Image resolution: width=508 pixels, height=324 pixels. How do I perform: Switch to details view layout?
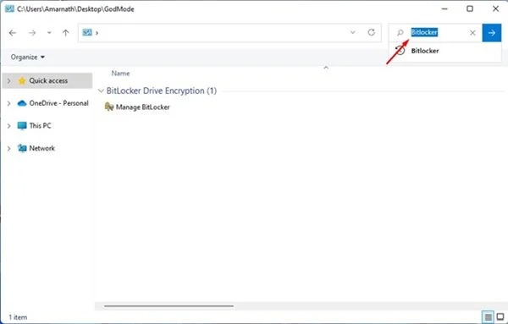pyautogui.click(x=488, y=316)
